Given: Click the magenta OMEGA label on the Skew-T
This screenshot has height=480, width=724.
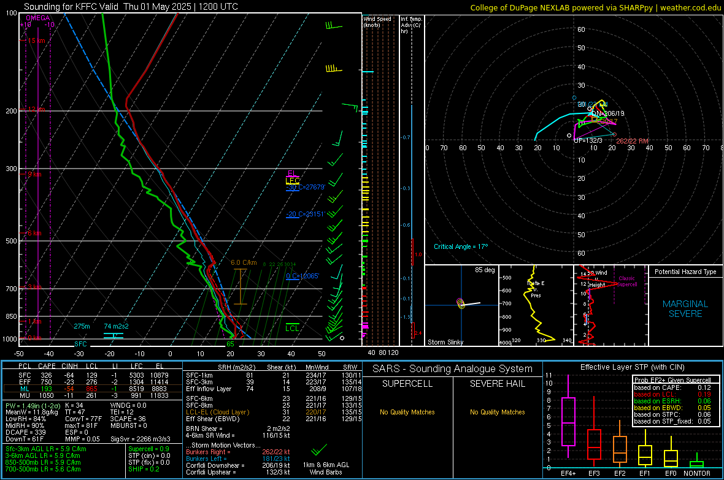Looking at the screenshot, I should point(38,18).
